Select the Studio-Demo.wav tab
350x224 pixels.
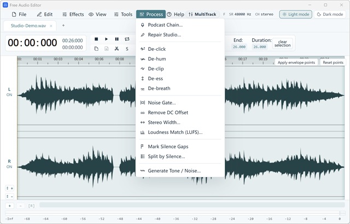28,26
